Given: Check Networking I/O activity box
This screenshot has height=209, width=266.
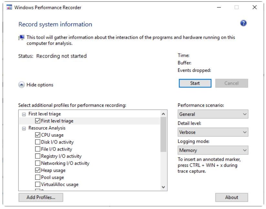Looking at the screenshot, I should pos(37,163).
